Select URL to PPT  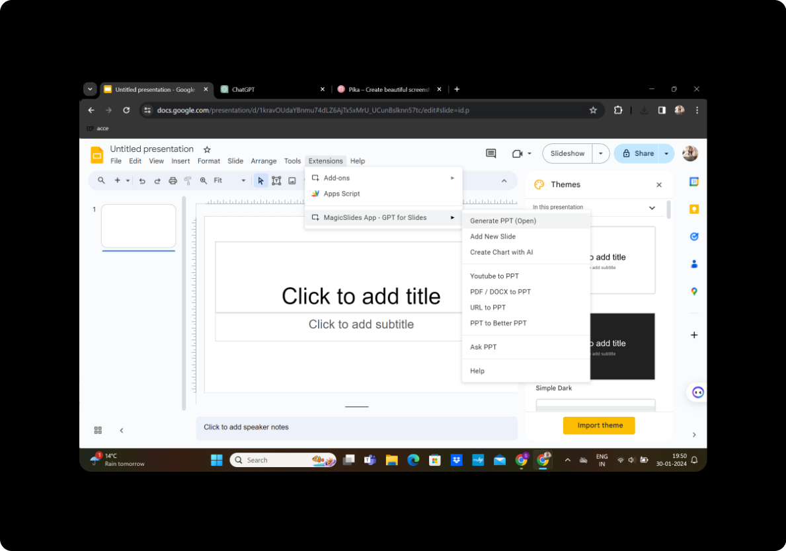point(526,308)
